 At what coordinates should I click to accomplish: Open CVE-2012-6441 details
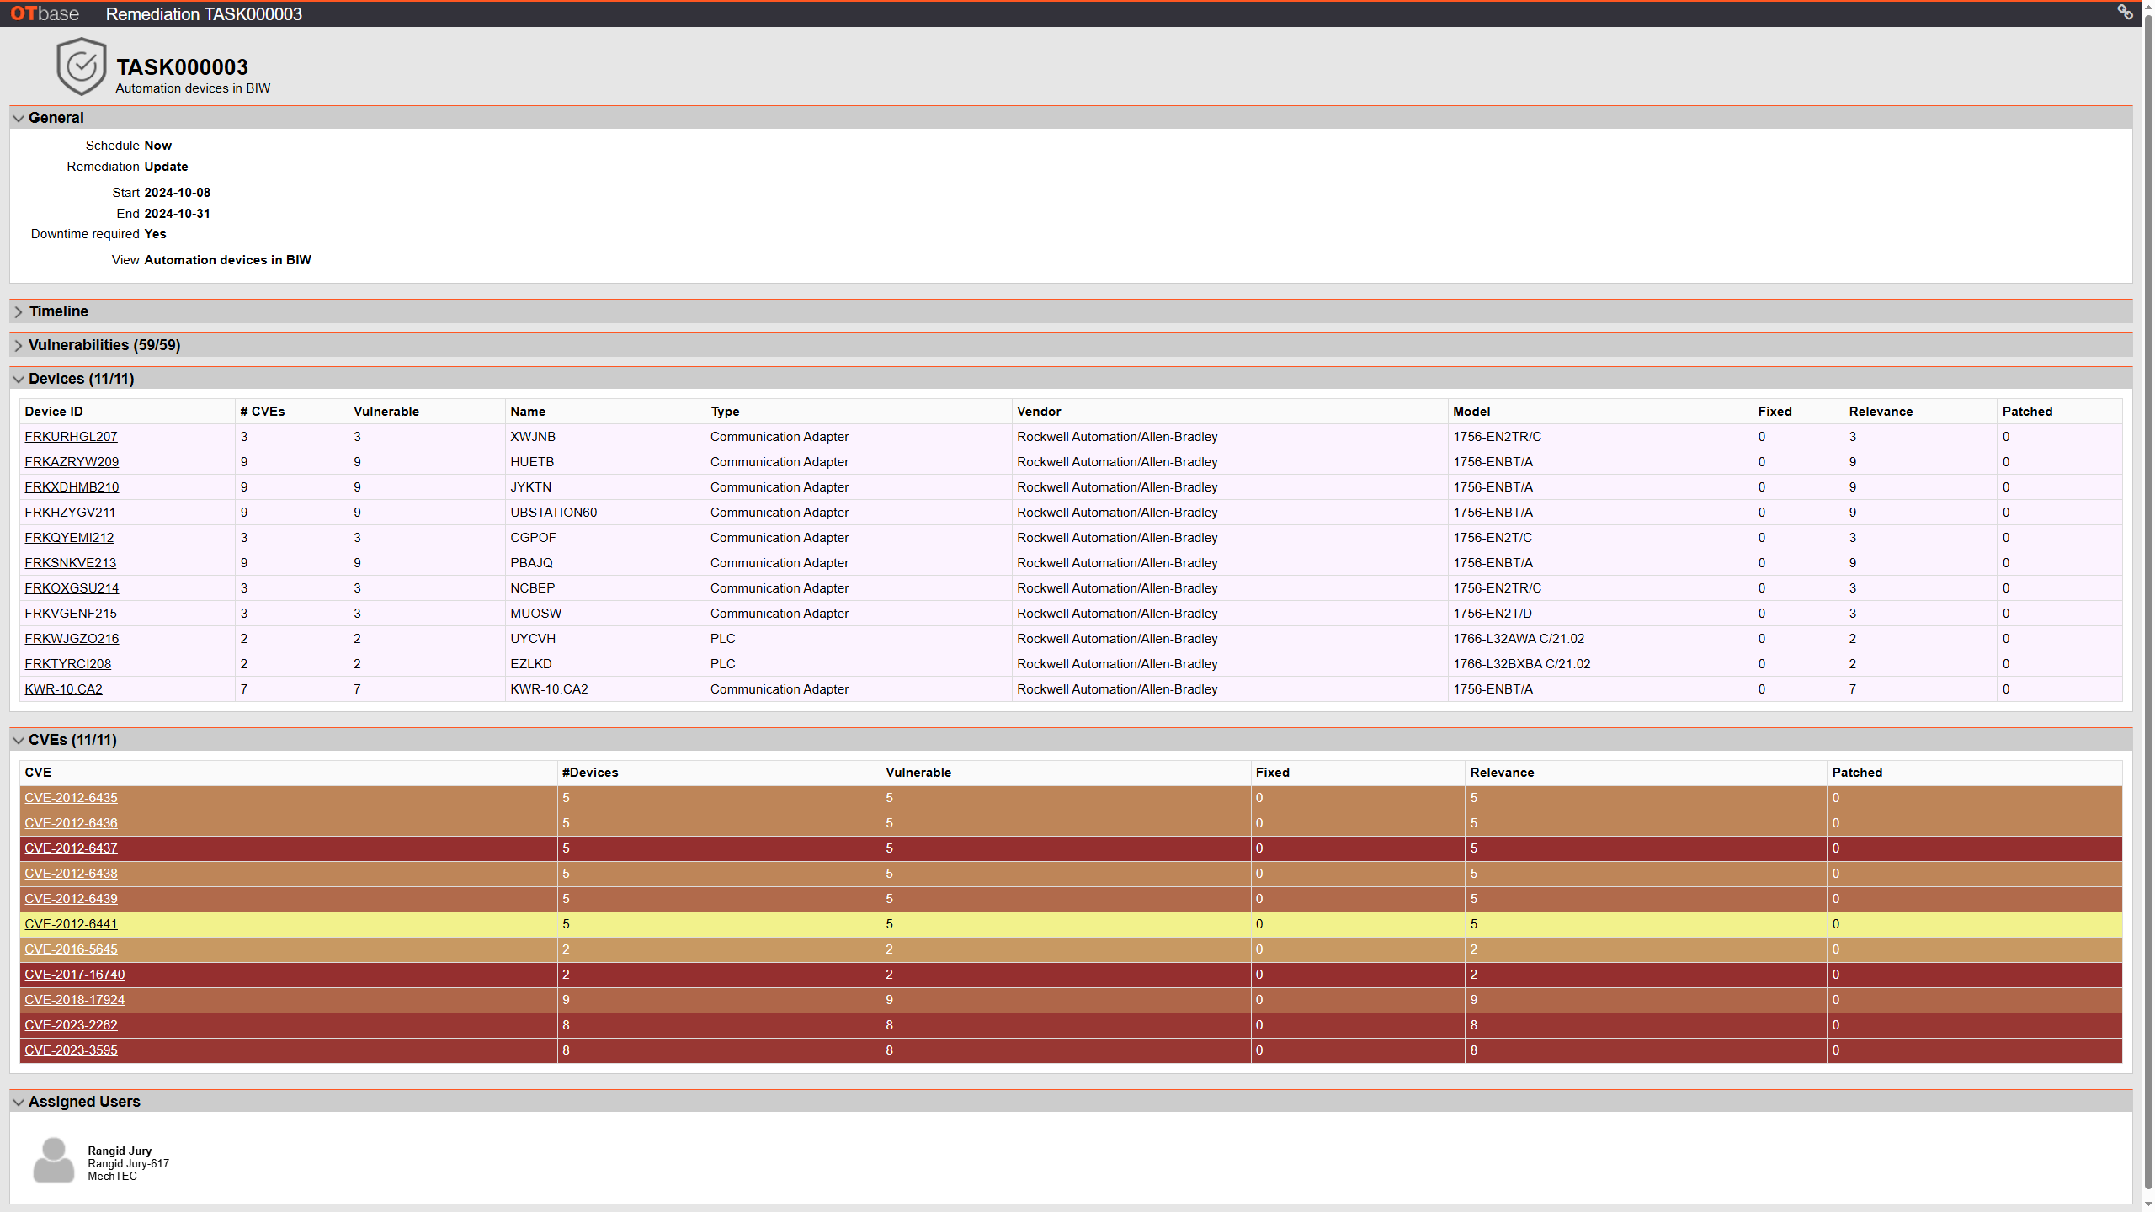coord(71,924)
